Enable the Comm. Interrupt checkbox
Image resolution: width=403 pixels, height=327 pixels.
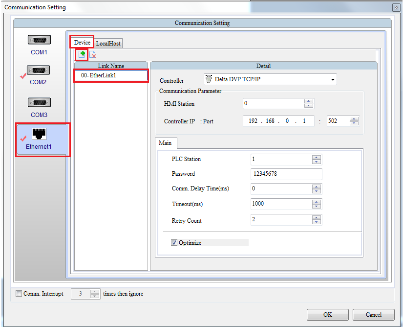[x=19, y=294]
